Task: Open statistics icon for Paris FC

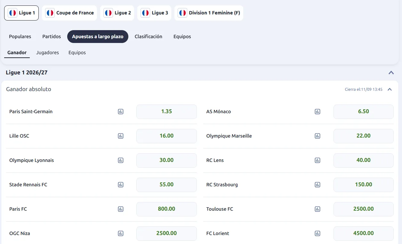Action: (121, 209)
